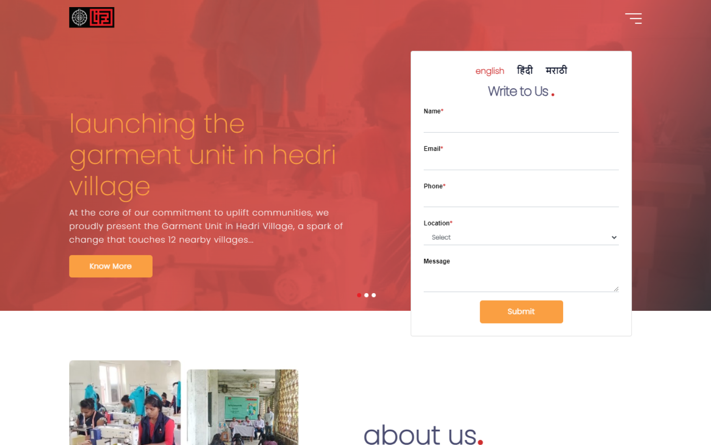Click inside the Message text area

click(x=521, y=280)
